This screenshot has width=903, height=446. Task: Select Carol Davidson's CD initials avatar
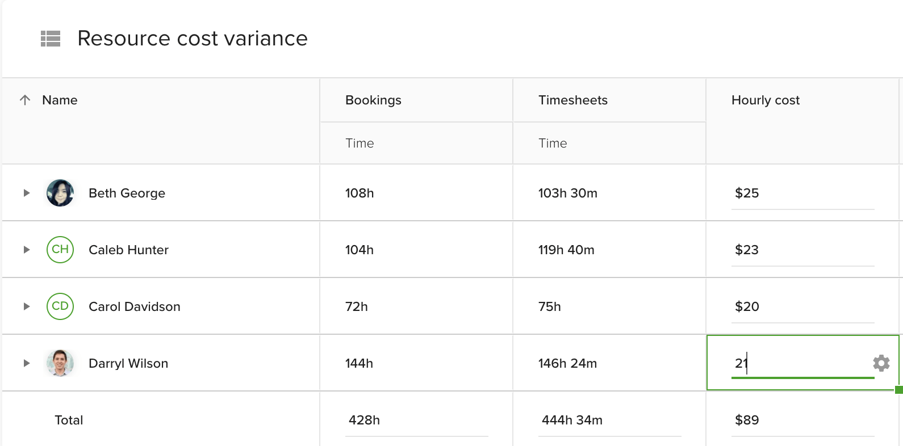click(60, 306)
